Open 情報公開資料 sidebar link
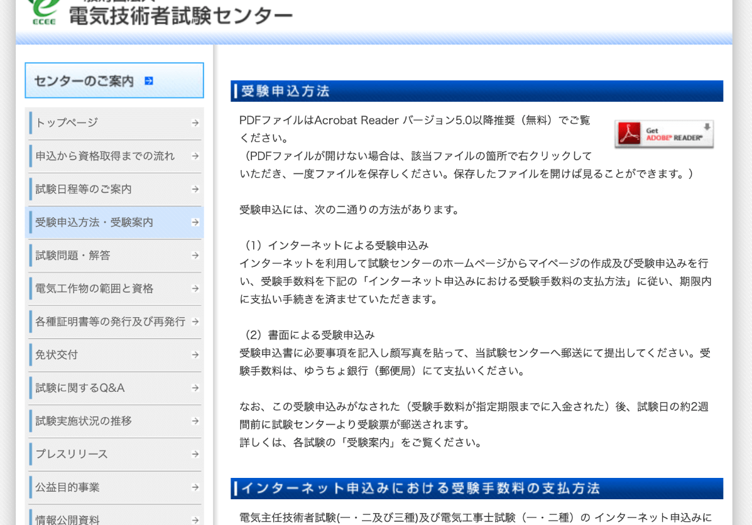752x525 pixels. click(x=115, y=516)
